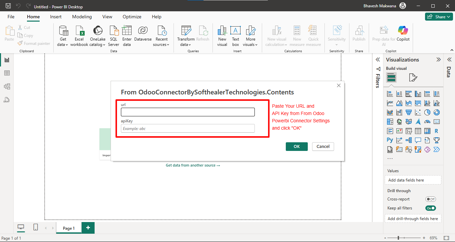
Task: Click the Get data database icon
Action: click(x=63, y=31)
